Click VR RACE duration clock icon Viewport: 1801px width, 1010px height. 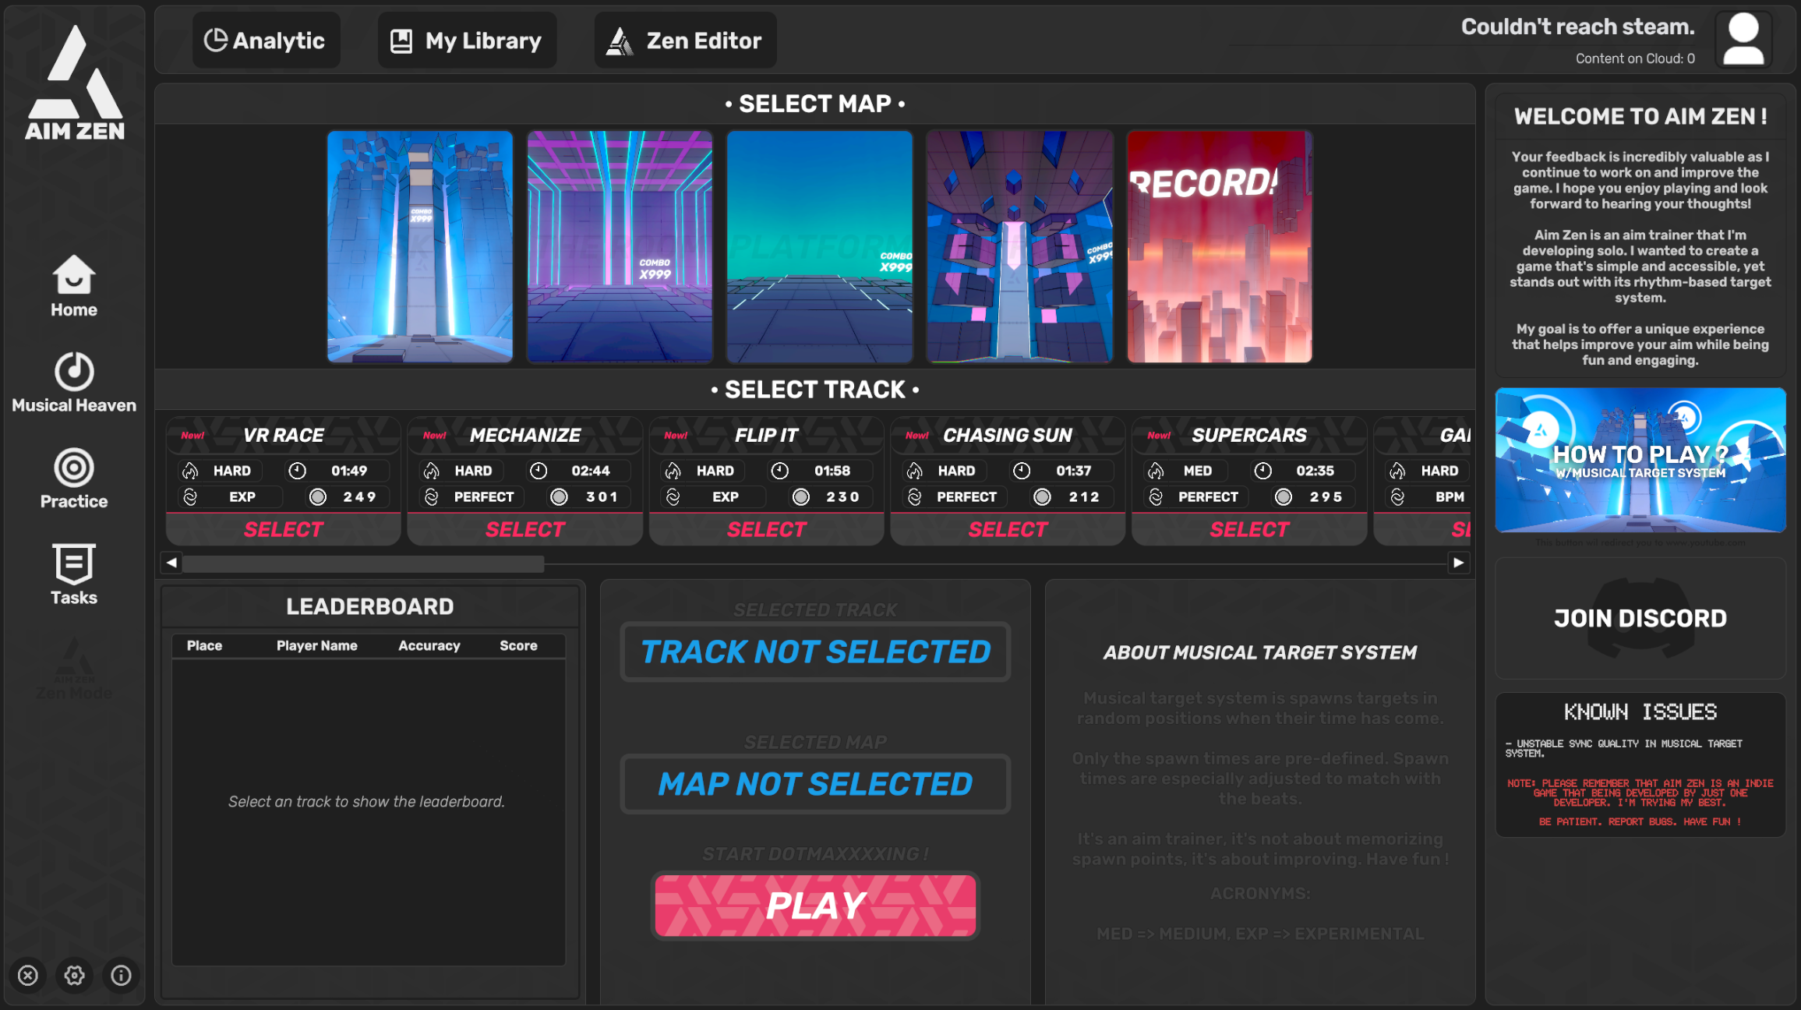tap(297, 471)
